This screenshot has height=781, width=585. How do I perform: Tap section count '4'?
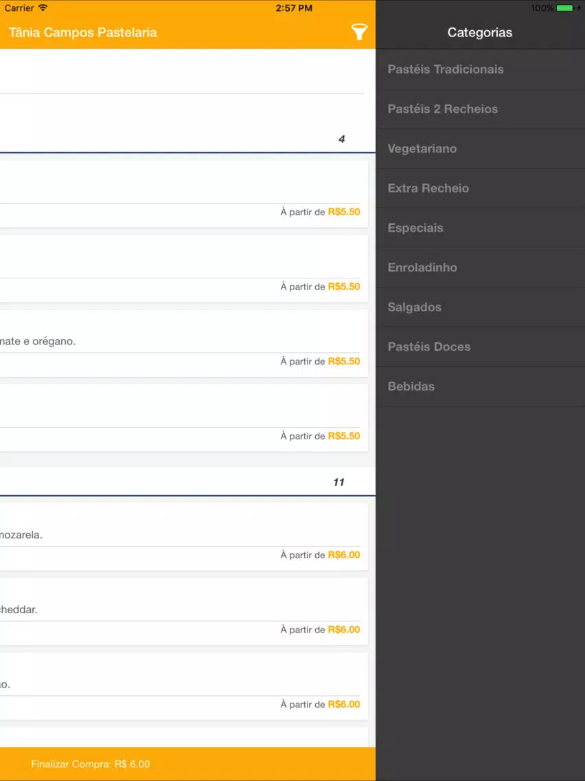(342, 139)
